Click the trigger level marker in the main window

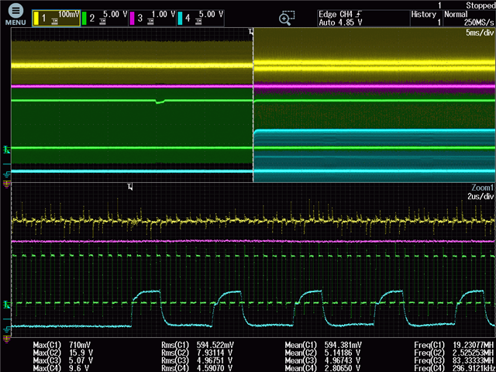(x=7, y=148)
